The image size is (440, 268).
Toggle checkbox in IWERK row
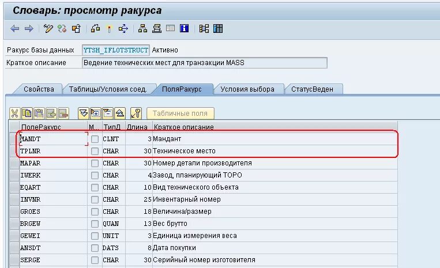click(95, 175)
